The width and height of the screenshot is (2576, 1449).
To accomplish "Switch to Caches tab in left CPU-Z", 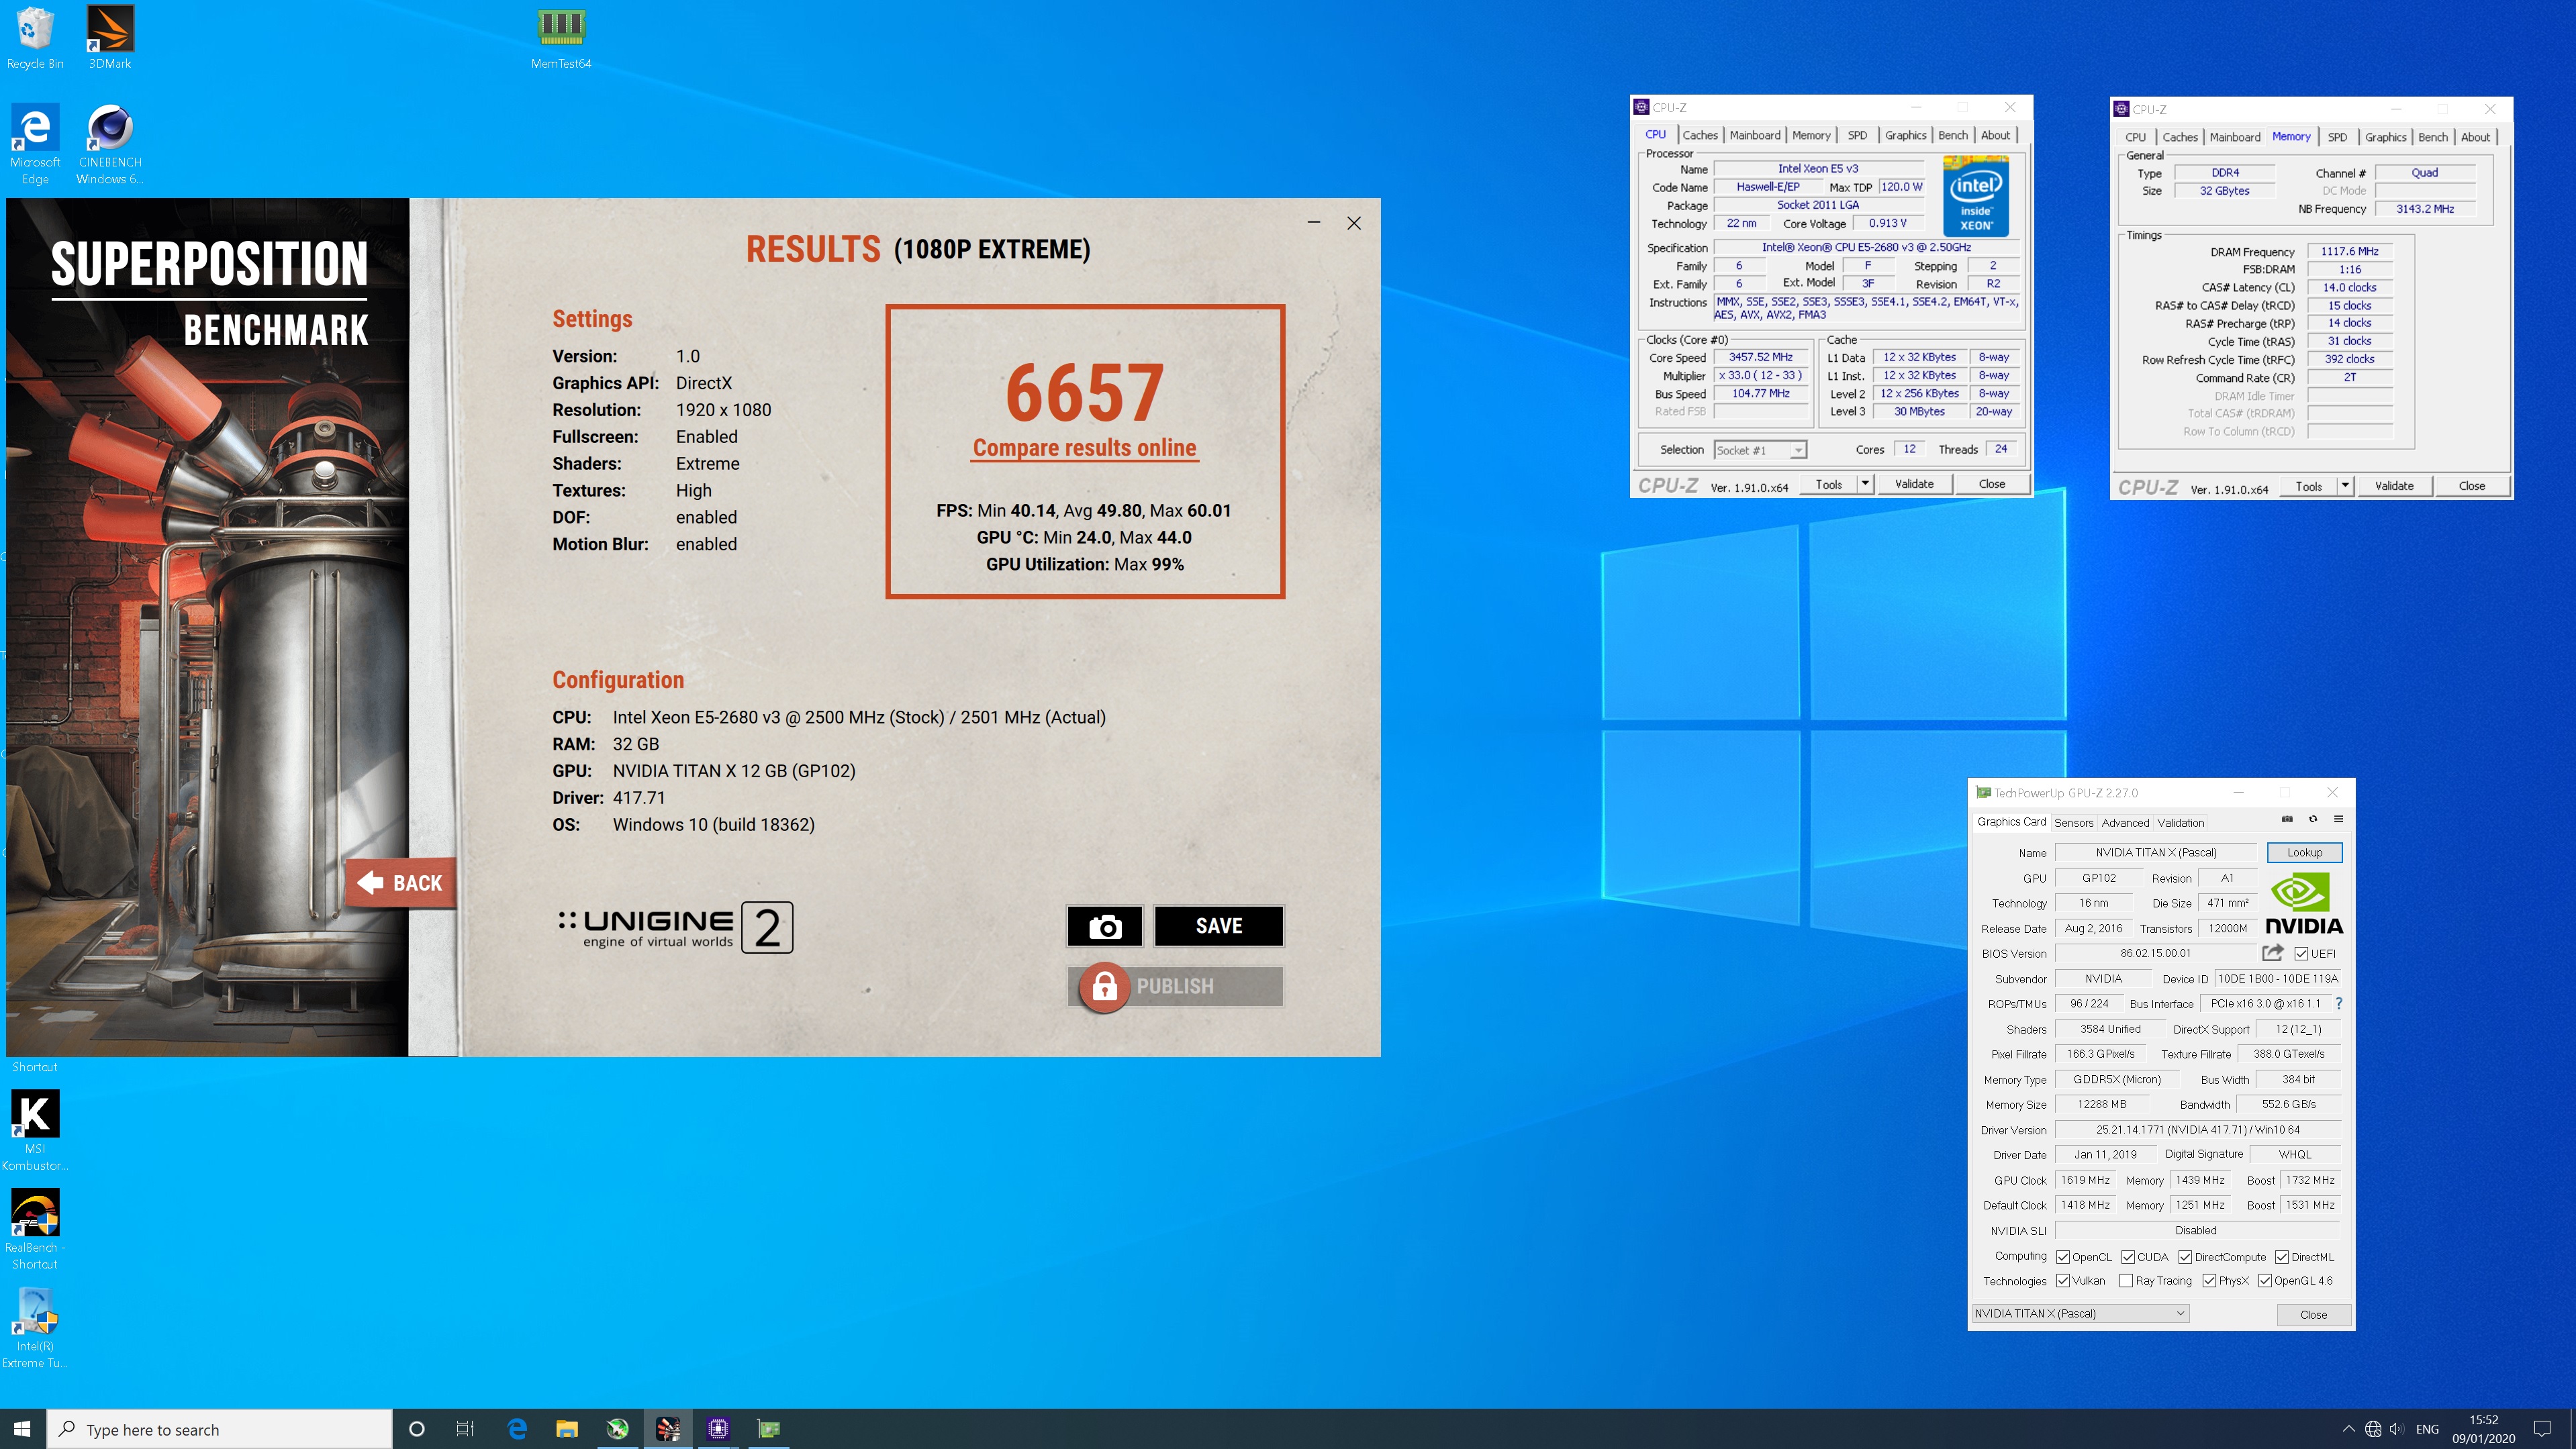I will coord(1700,135).
